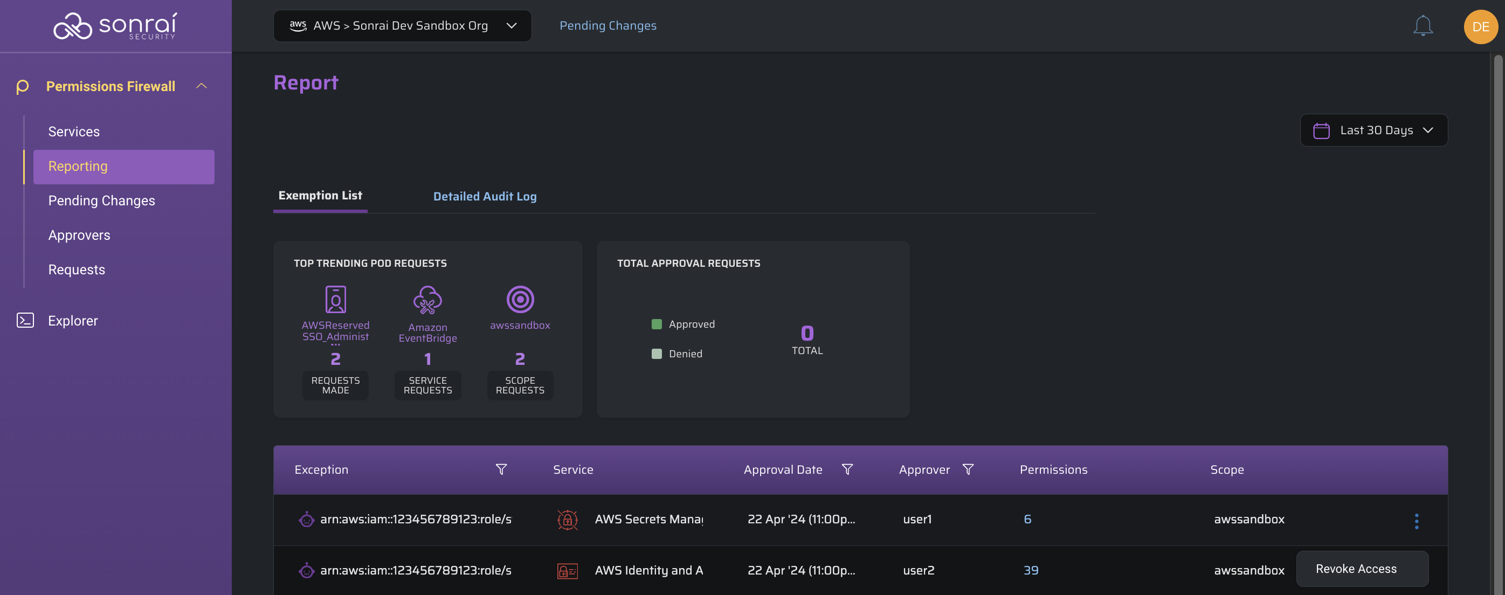Click role icon in user2 row
This screenshot has width=1505, height=595.
(306, 570)
